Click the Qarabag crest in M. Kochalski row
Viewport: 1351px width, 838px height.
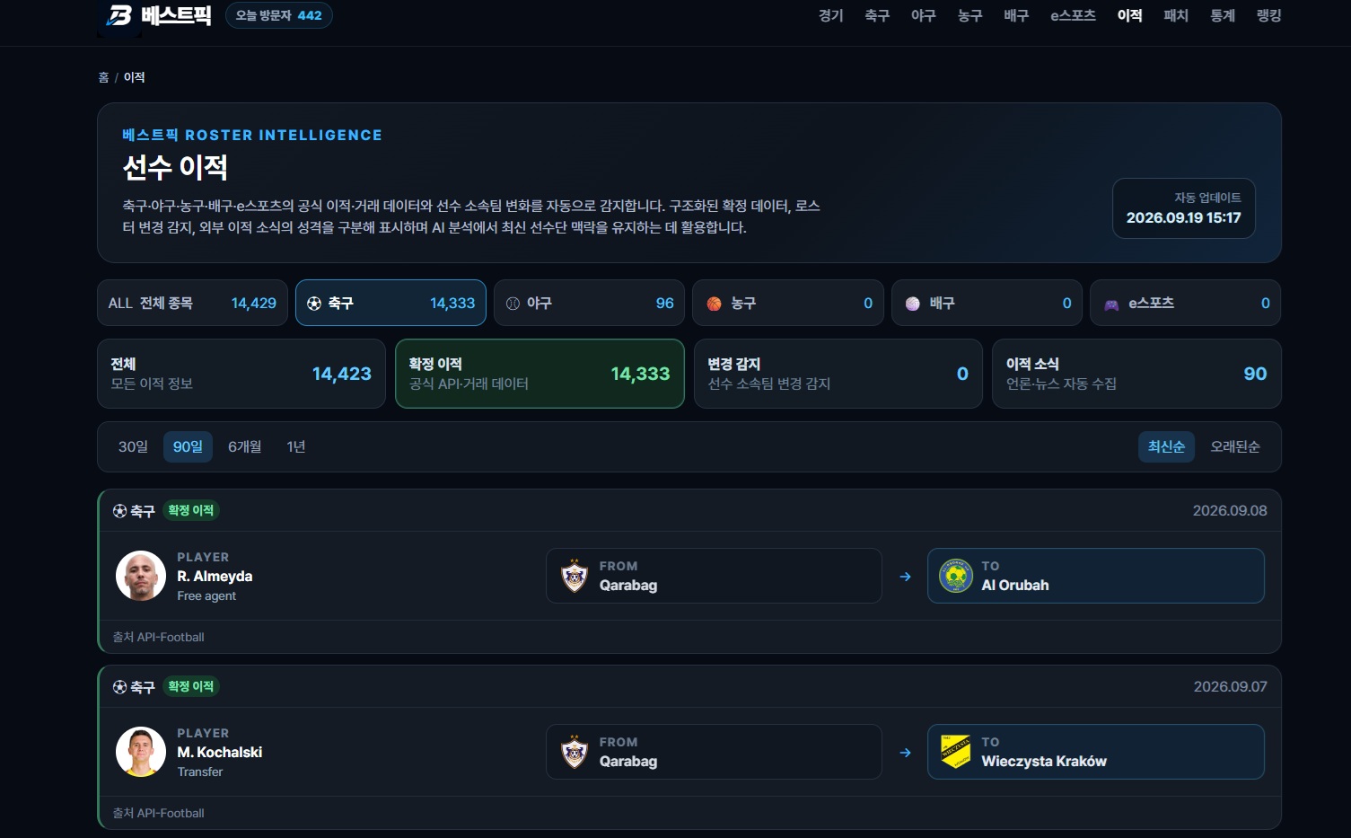coord(574,752)
